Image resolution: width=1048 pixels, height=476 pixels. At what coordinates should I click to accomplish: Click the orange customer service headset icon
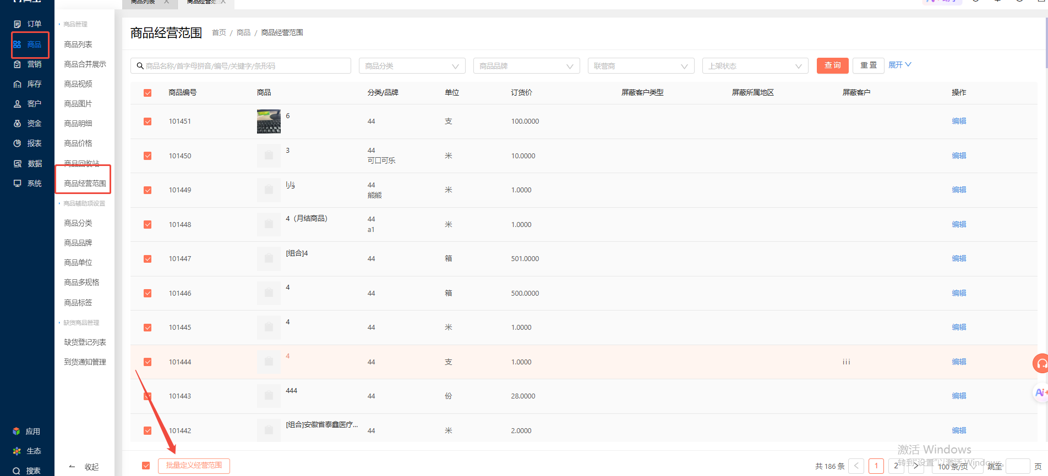[x=1040, y=363]
